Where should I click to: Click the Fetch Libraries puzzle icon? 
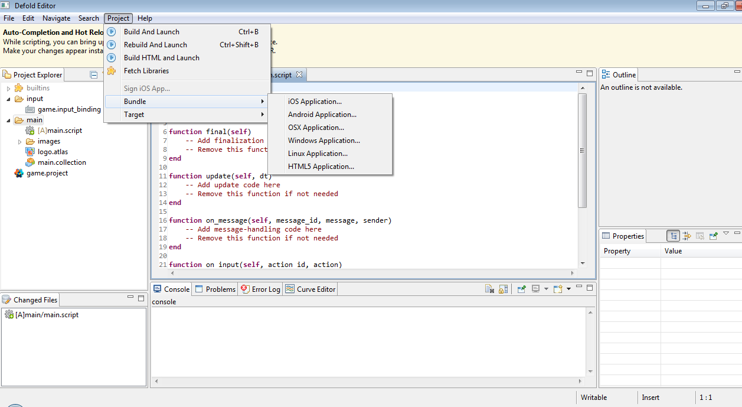112,71
